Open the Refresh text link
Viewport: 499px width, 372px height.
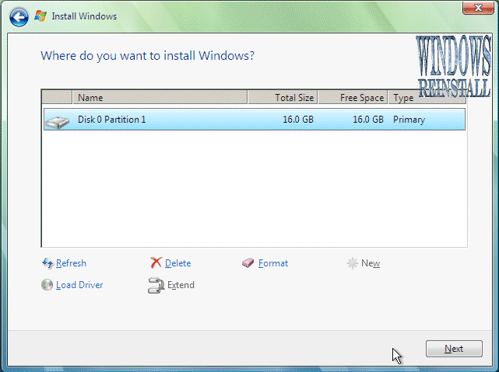point(71,263)
